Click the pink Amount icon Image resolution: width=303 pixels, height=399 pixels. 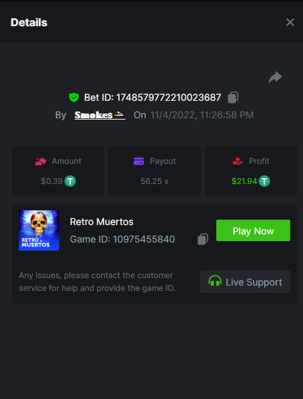pos(40,161)
